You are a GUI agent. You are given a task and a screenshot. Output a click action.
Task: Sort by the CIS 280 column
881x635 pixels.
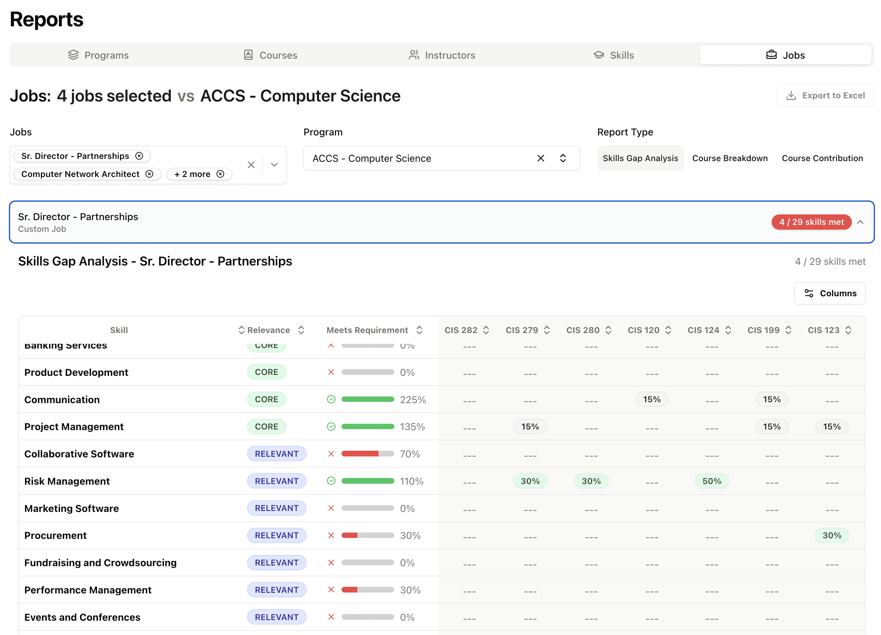(x=608, y=330)
